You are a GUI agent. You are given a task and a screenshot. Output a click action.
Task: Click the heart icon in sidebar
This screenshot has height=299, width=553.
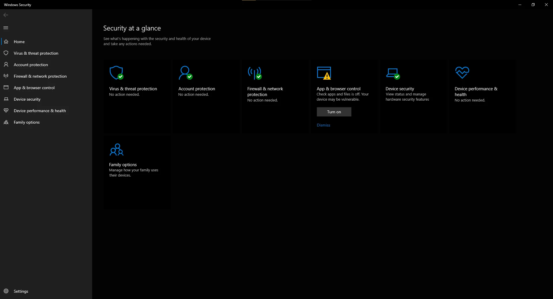tap(6, 110)
